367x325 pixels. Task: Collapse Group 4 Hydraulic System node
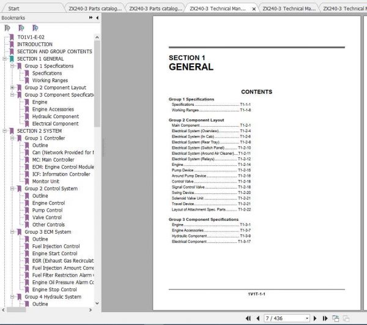[12, 297]
